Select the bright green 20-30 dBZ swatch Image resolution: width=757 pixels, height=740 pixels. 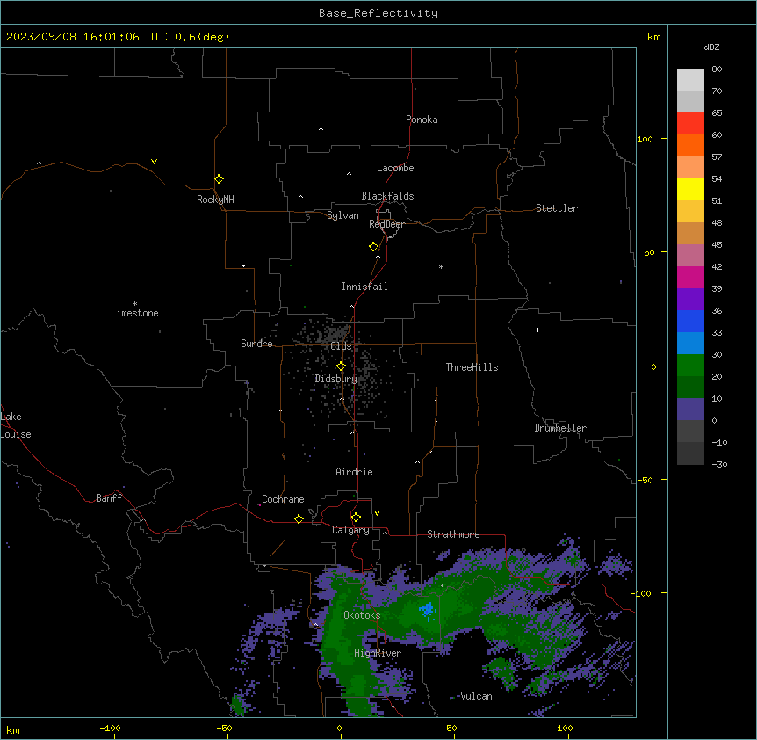click(x=690, y=366)
